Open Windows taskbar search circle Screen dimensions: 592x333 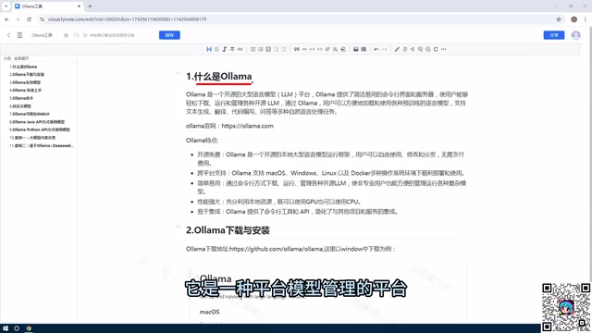(x=17, y=328)
